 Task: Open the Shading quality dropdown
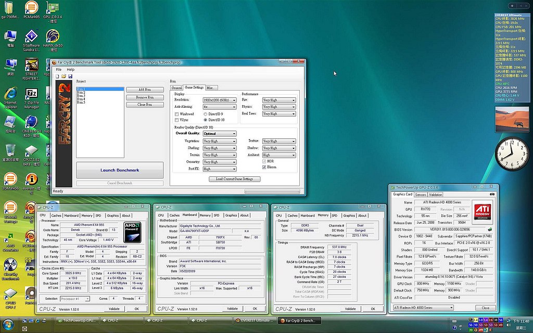[220, 148]
